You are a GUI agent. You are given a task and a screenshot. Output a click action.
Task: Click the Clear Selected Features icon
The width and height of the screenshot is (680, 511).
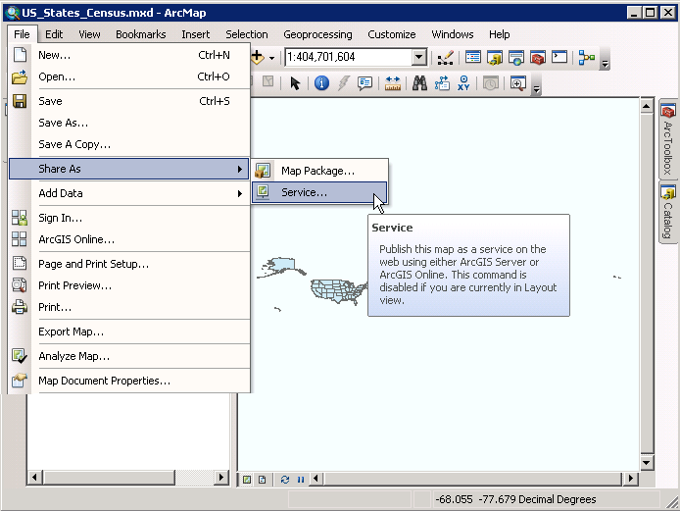[268, 81]
